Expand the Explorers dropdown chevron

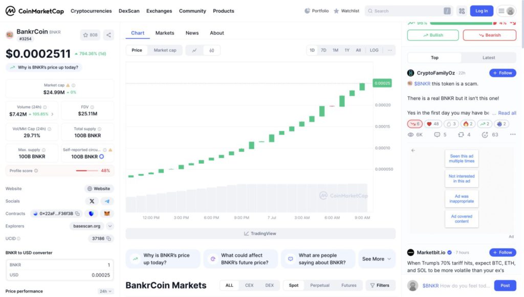point(110,226)
